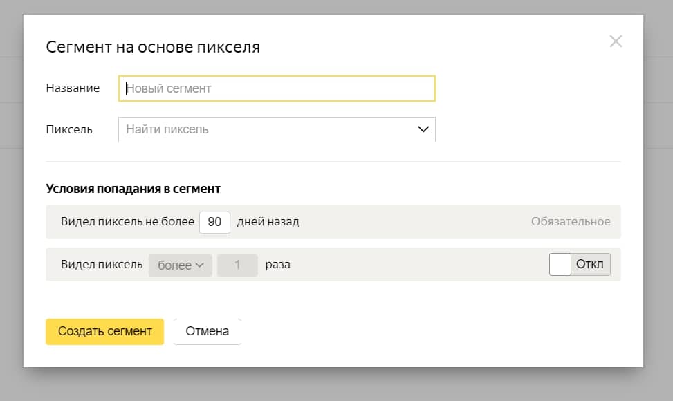Viewport: 673px width, 401px height.
Task: Click the disabled '1' раза input
Action: (x=237, y=264)
